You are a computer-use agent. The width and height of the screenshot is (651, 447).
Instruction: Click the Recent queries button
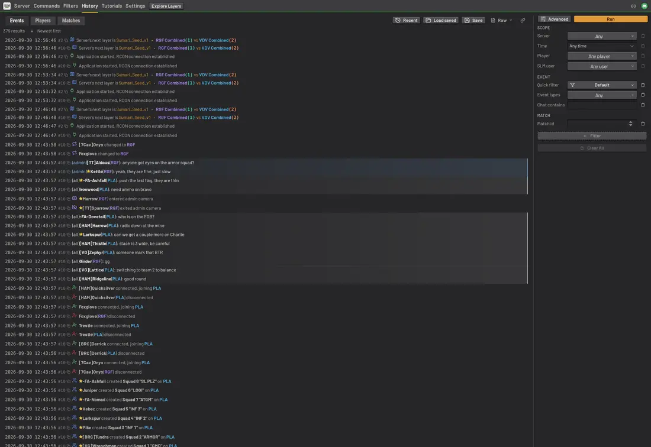(406, 20)
